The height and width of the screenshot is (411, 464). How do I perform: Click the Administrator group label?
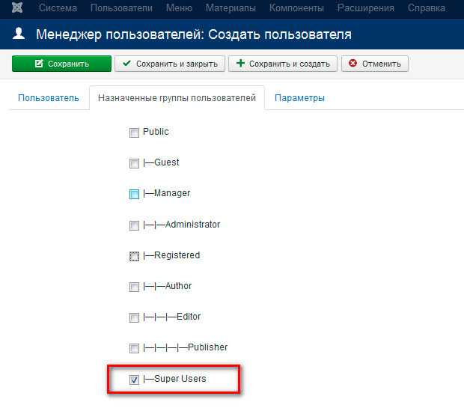(x=181, y=225)
